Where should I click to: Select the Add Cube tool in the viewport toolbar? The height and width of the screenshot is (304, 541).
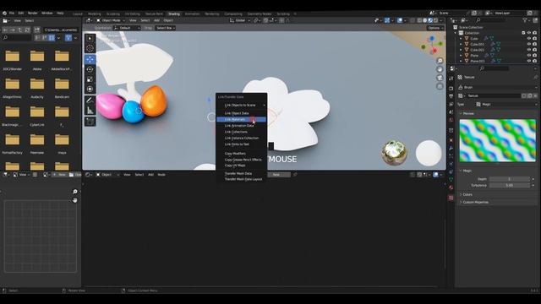pyautogui.click(x=90, y=122)
